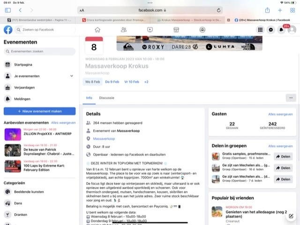
Task: Show the tab overview grid
Action: click(292, 10)
